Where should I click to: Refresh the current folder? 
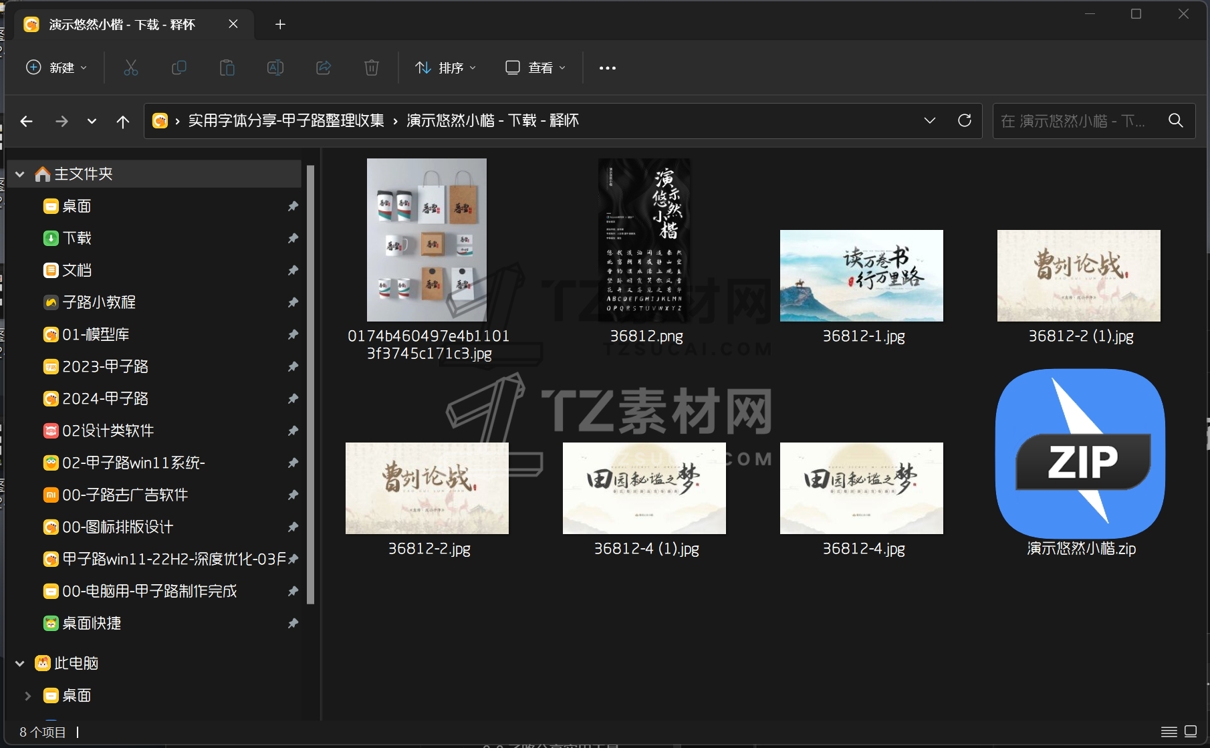pyautogui.click(x=964, y=120)
